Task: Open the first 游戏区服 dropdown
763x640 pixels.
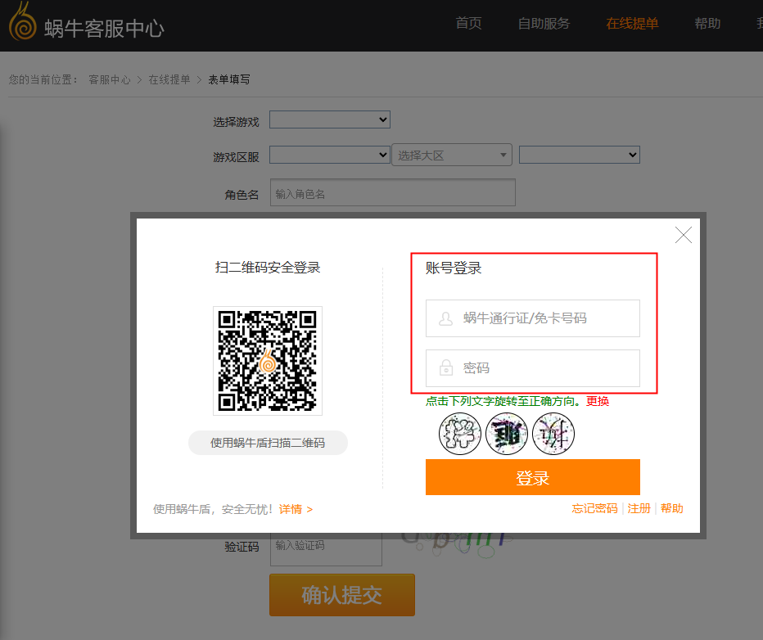Action: point(329,155)
